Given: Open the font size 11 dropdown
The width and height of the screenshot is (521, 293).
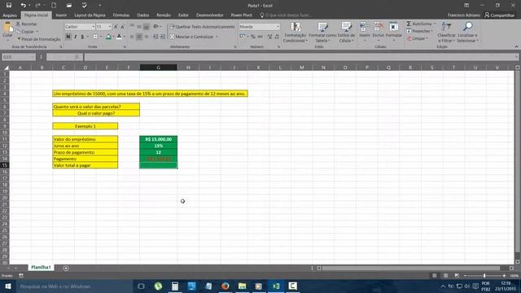Looking at the screenshot, I should click(x=110, y=27).
